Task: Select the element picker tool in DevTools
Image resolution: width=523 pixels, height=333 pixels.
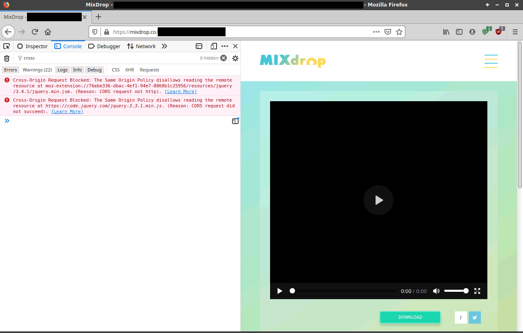Action: click(x=7, y=46)
